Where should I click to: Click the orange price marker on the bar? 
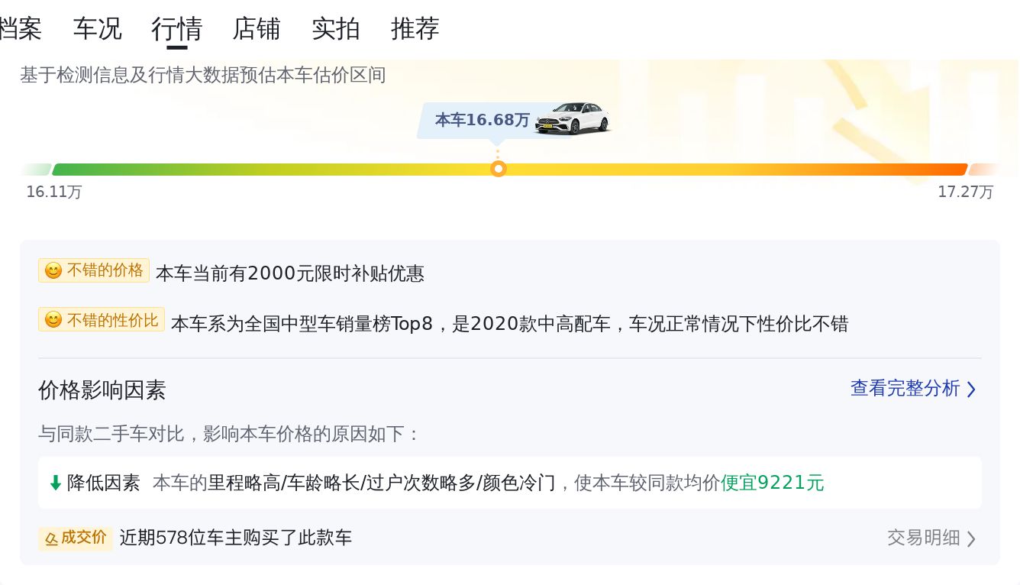pyautogui.click(x=499, y=169)
